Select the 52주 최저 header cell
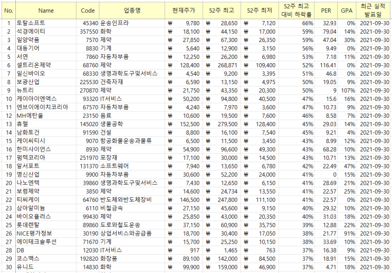 [x=260, y=11]
